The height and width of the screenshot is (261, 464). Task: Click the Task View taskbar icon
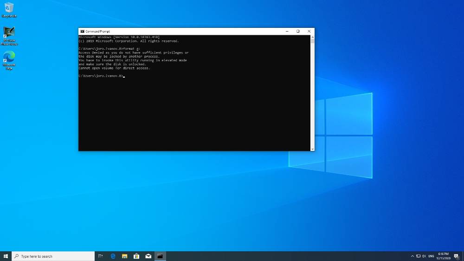(100, 256)
